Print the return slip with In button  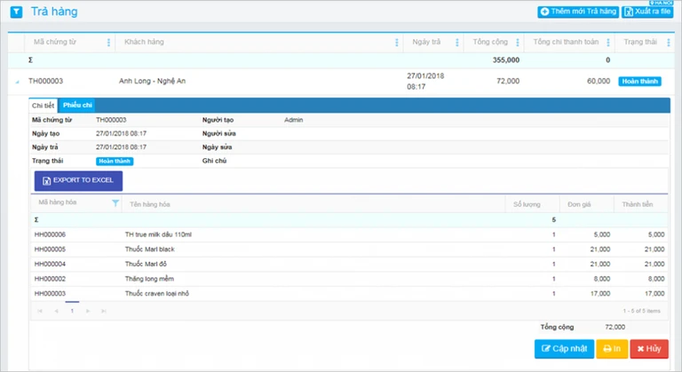(612, 349)
